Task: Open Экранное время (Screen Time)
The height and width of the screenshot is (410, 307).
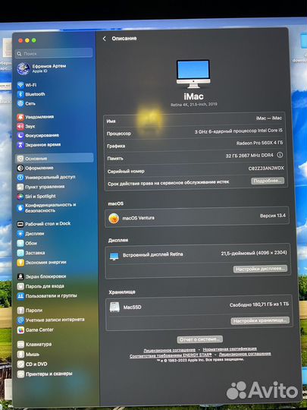Action: pos(39,144)
